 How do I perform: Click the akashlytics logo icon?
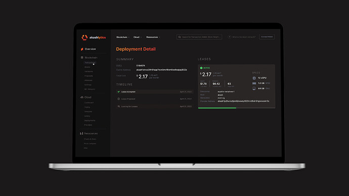(x=84, y=37)
